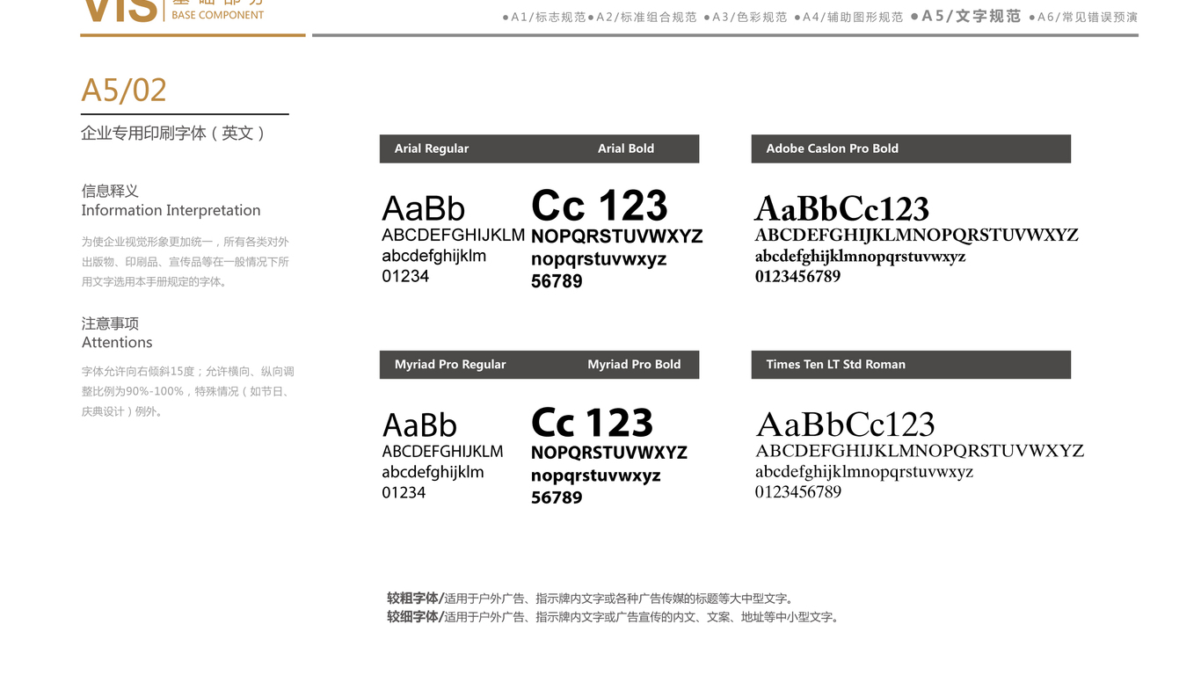Screen dimensions: 1201x675
Task: Click the Adobe Caslon AaBbCc123 sample
Action: coord(842,209)
